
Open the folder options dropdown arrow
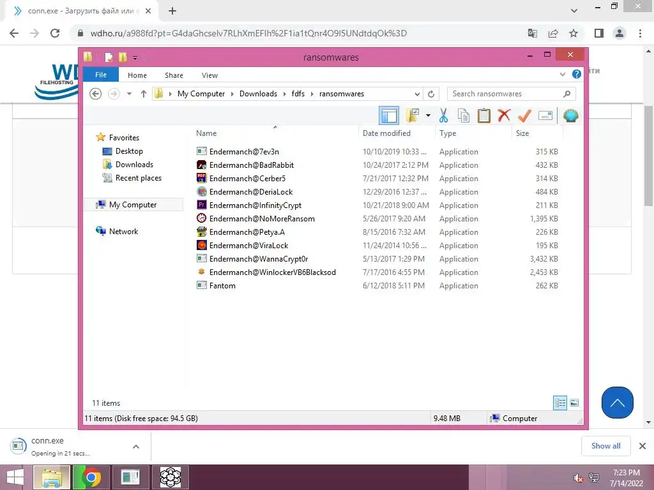point(428,115)
